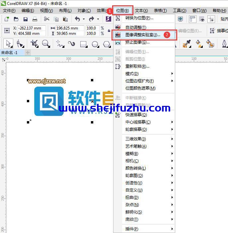This screenshot has width=228, height=233.
Task: Select the Zoom magnifier tool
Action: (46, 44)
